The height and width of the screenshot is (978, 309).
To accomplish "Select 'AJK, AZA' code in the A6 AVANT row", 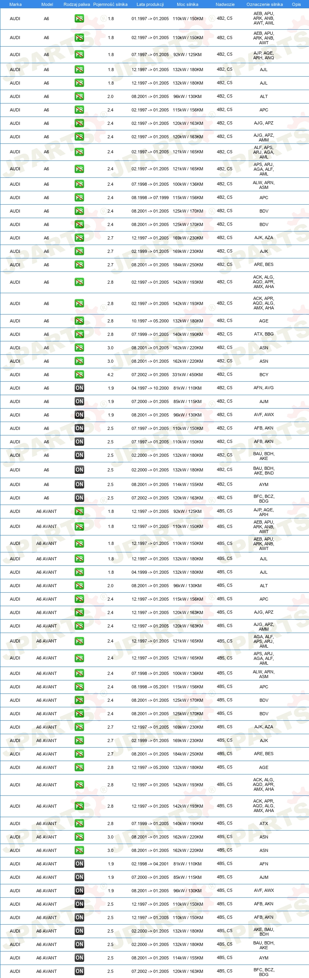I will [x=264, y=727].
